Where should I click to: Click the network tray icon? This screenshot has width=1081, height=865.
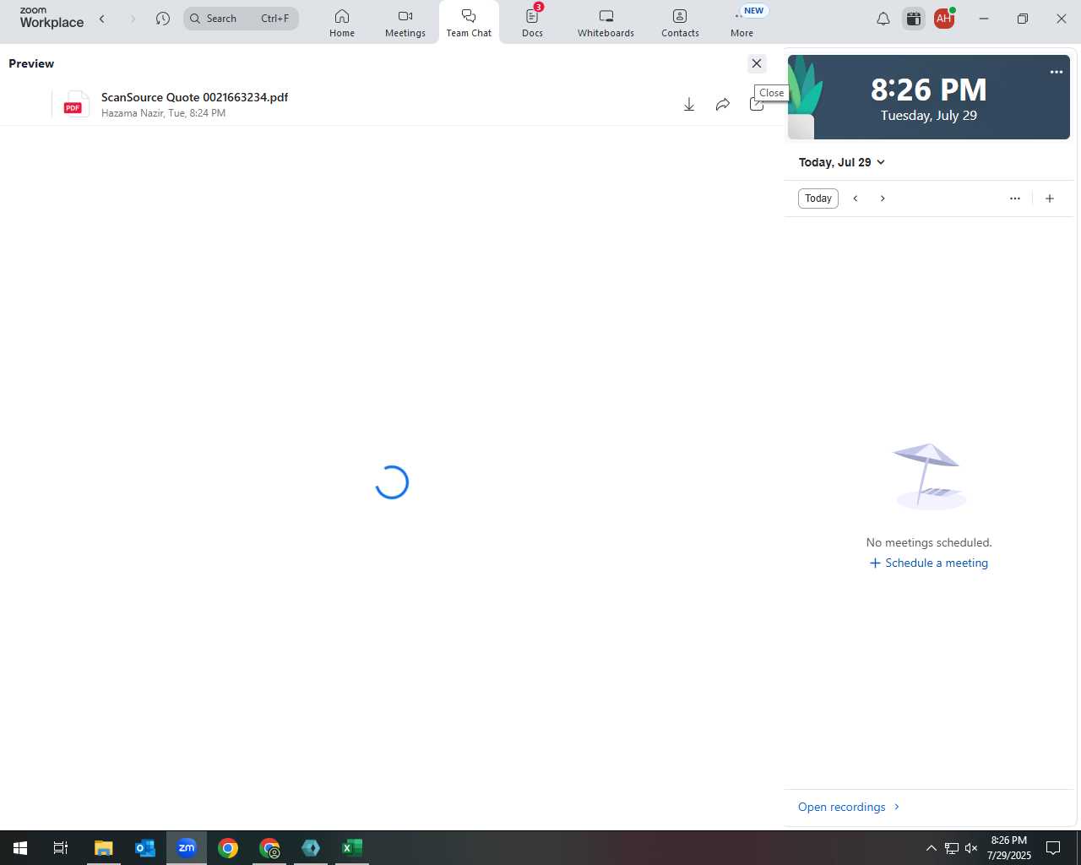951,848
